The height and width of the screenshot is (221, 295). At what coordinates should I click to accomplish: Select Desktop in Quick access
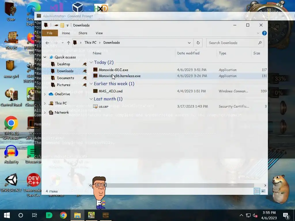click(63, 64)
